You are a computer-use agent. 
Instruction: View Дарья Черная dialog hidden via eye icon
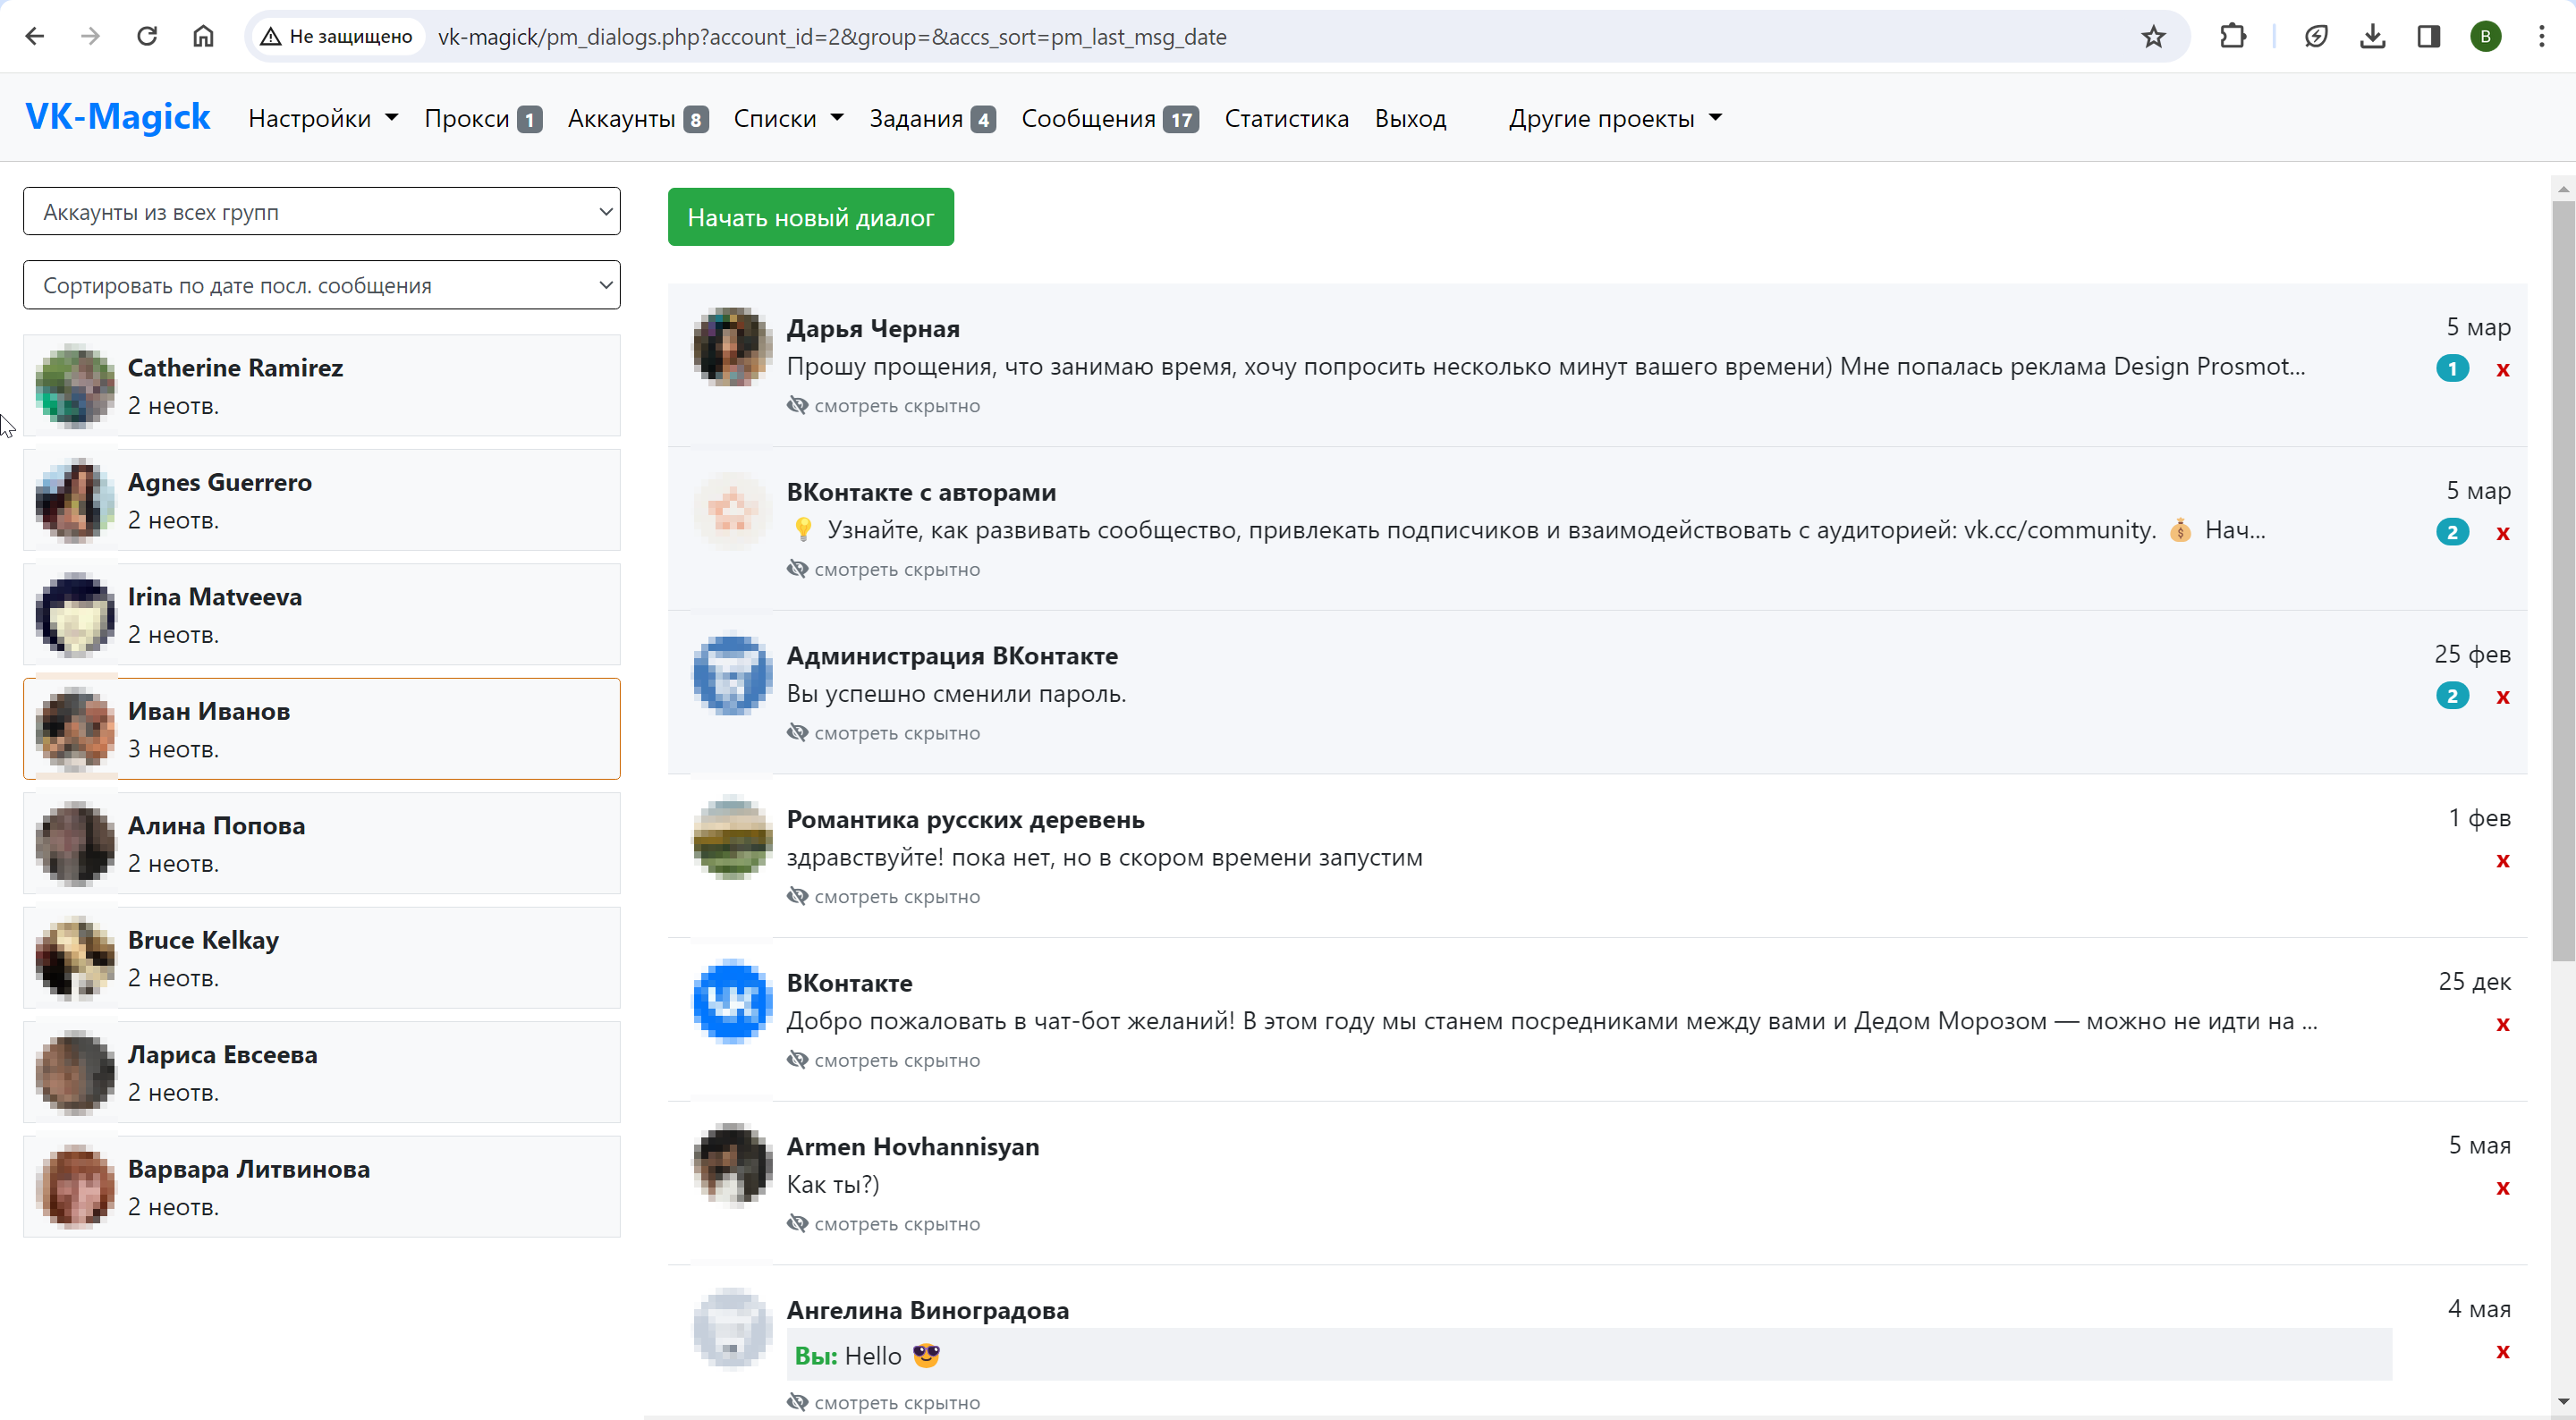[x=797, y=405]
